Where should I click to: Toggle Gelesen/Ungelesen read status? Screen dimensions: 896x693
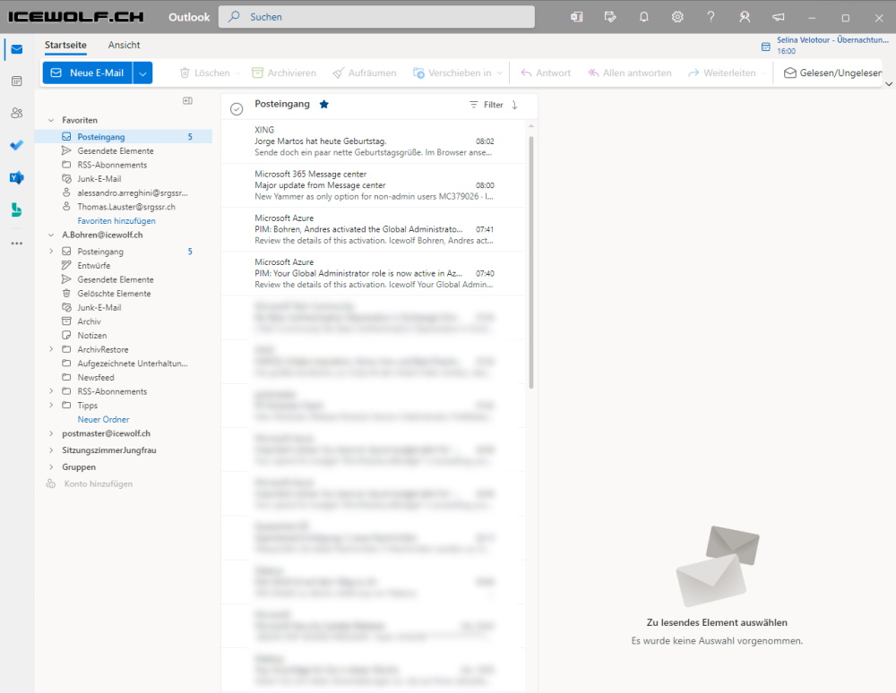point(832,73)
